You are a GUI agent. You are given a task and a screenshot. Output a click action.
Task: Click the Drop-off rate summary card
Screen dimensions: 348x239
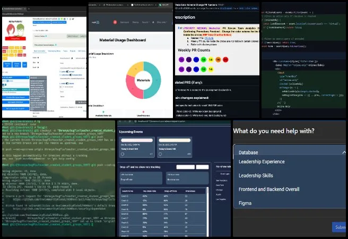[x=141, y=178]
